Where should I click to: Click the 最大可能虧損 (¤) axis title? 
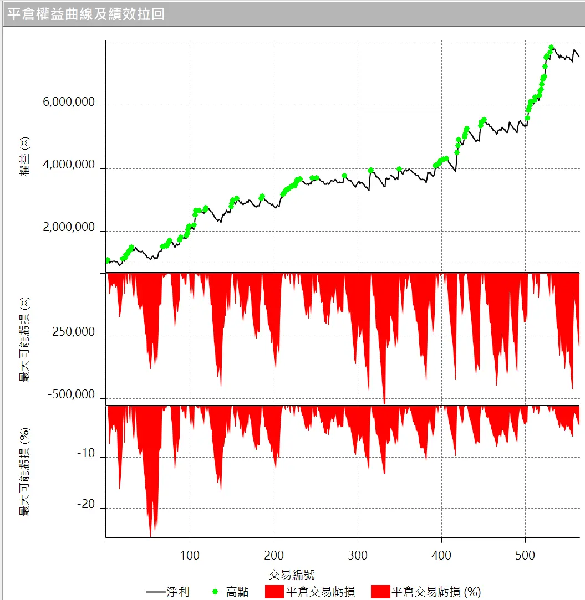click(25, 340)
